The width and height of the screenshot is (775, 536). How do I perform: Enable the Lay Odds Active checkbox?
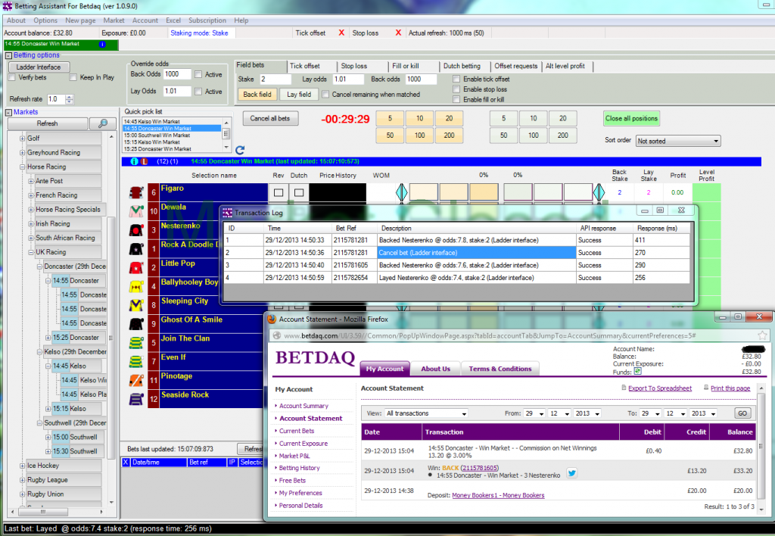198,92
